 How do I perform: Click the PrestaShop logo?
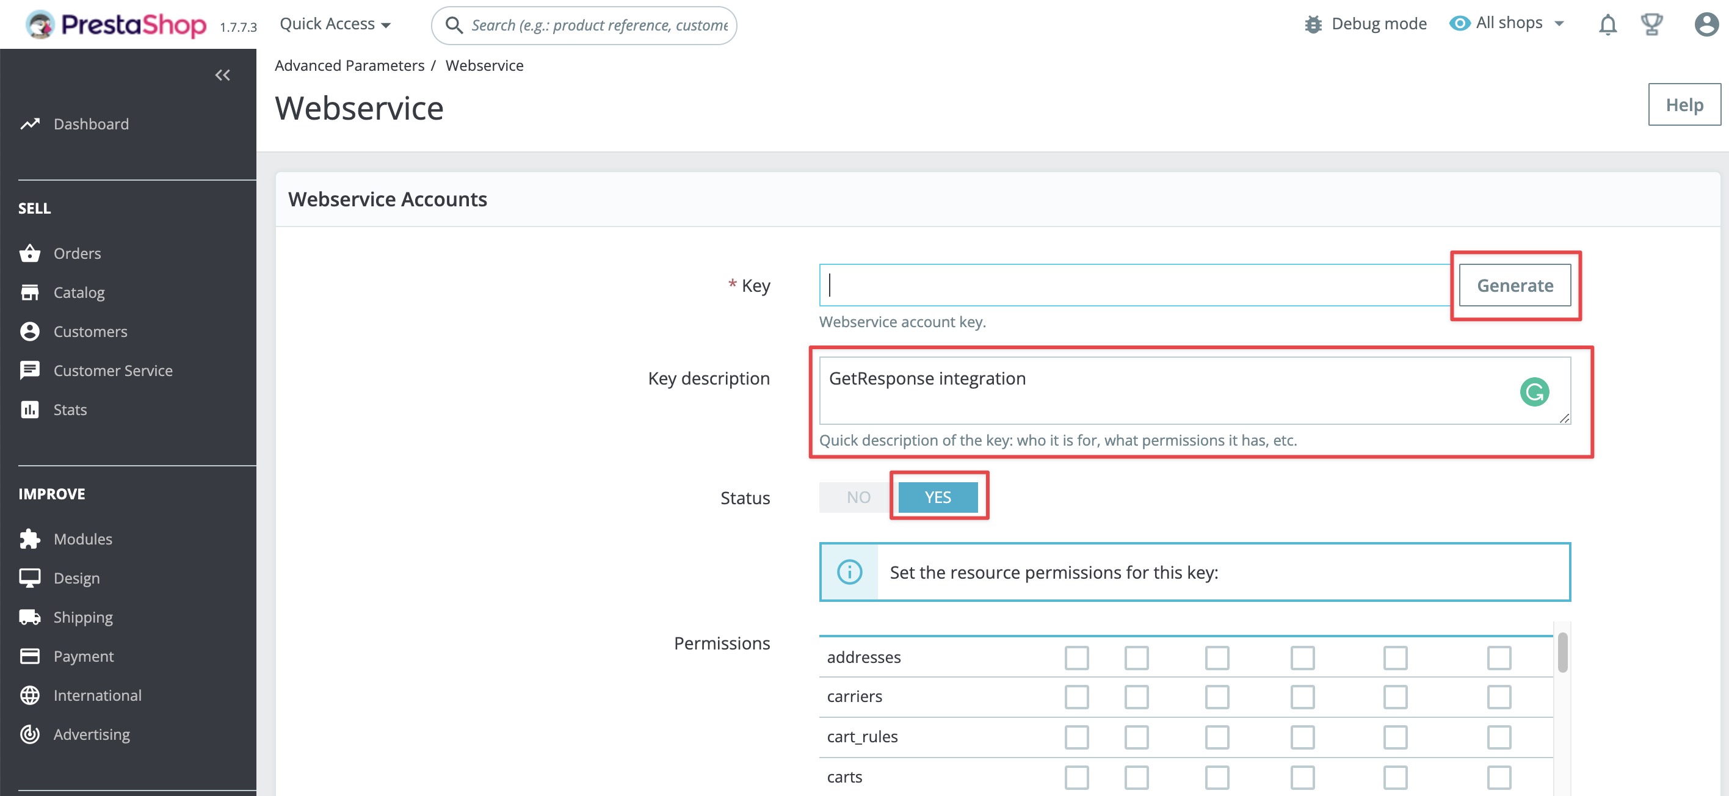coord(115,25)
